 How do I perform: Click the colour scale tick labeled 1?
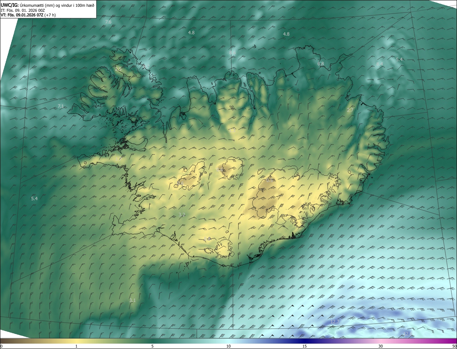pyautogui.click(x=76, y=346)
